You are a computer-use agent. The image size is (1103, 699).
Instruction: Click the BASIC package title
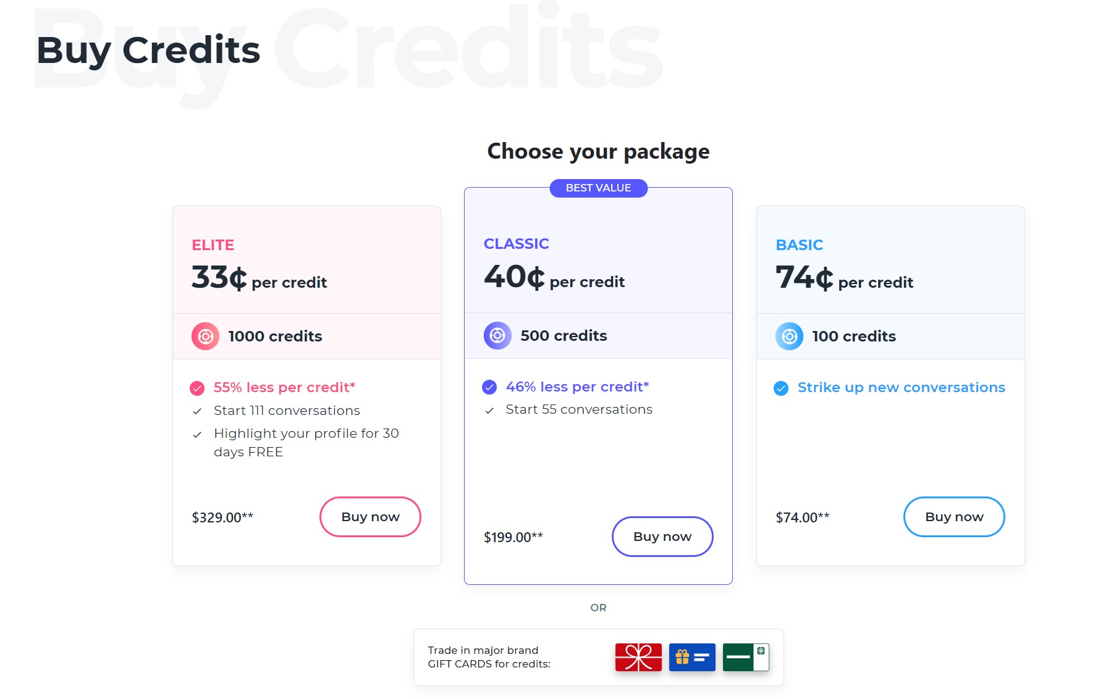coord(799,245)
